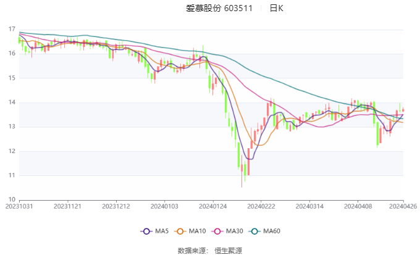Open the 恒生聚源 data source text

(228, 250)
